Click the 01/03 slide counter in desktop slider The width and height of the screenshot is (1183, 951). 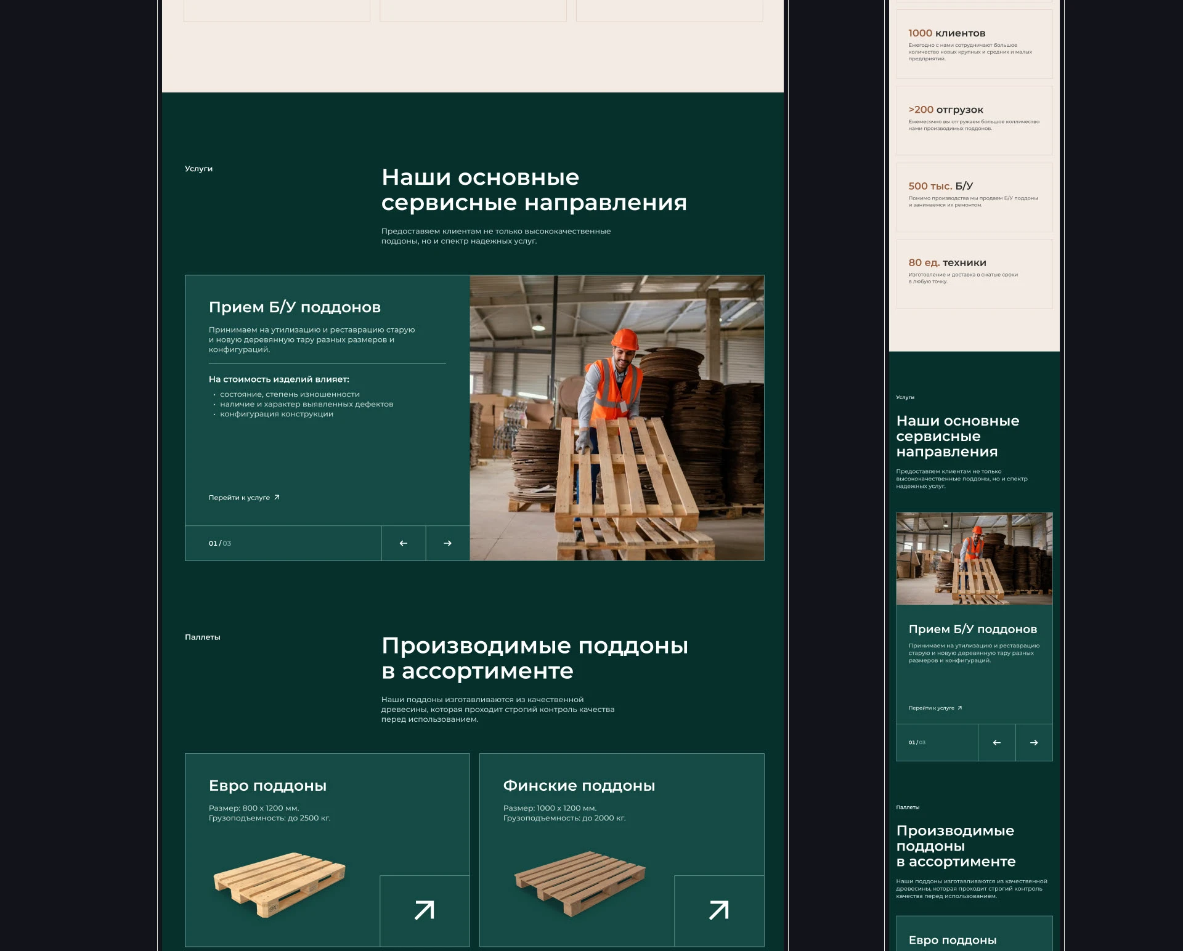[x=220, y=543]
